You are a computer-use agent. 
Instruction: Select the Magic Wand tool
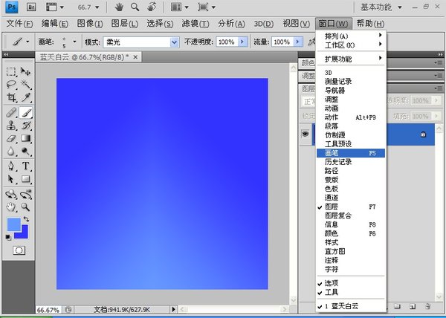click(x=25, y=85)
